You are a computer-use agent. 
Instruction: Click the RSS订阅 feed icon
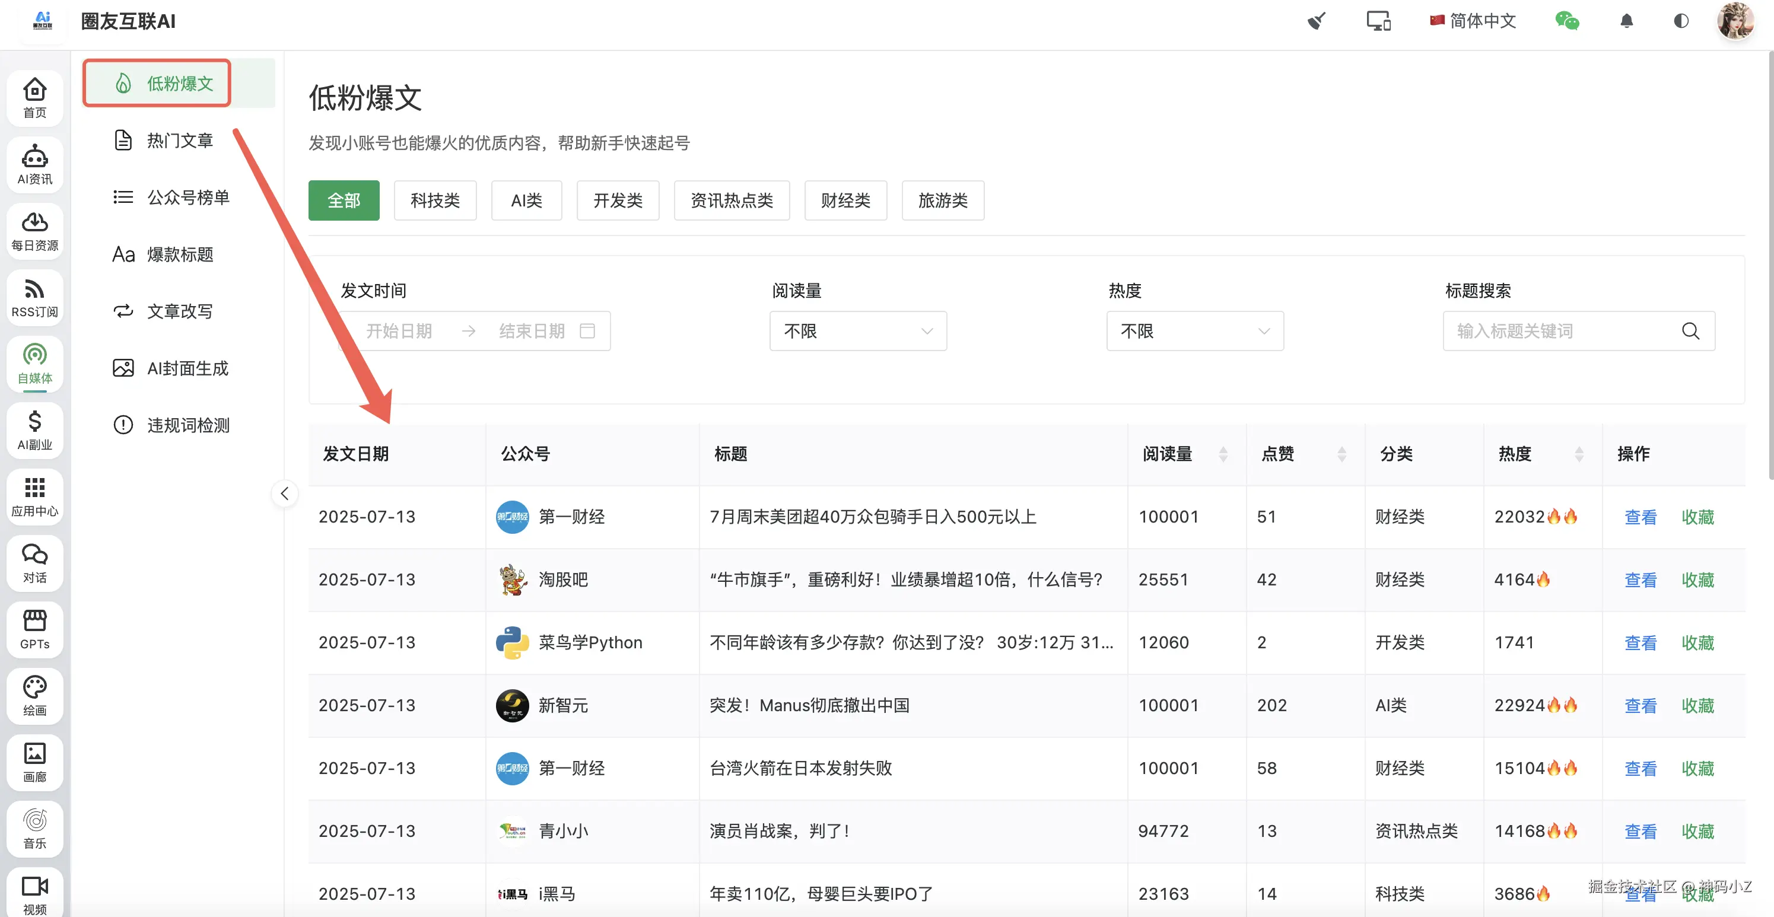click(x=34, y=290)
